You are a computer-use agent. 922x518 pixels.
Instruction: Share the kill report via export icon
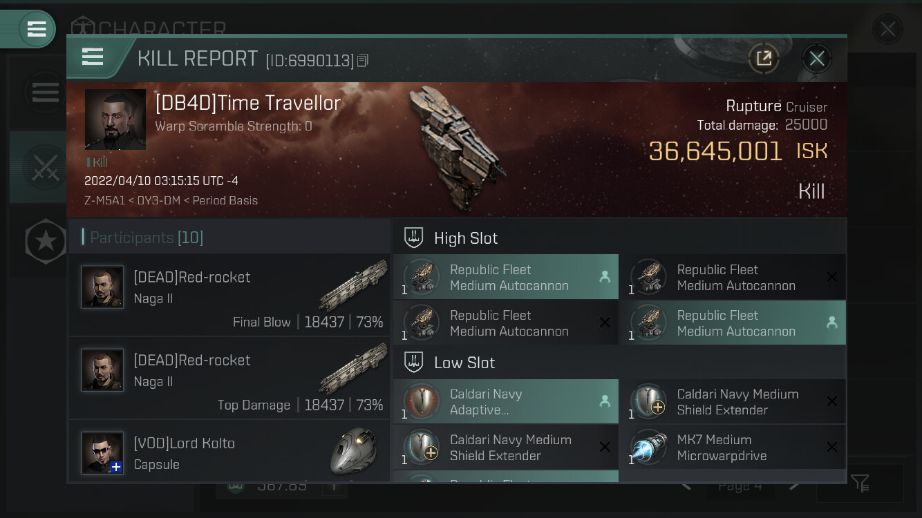pyautogui.click(x=764, y=59)
